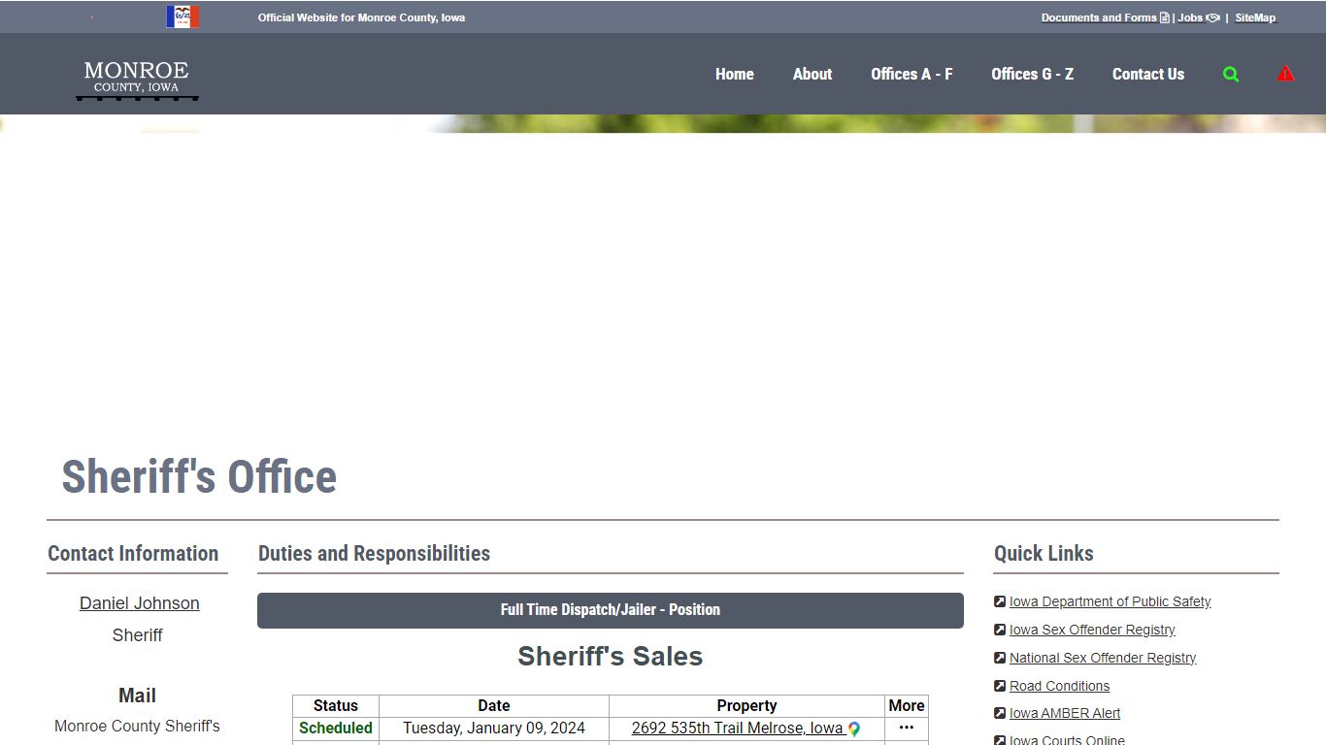The image size is (1326, 745).
Task: Click the Contact Information heading
Action: 133,554
